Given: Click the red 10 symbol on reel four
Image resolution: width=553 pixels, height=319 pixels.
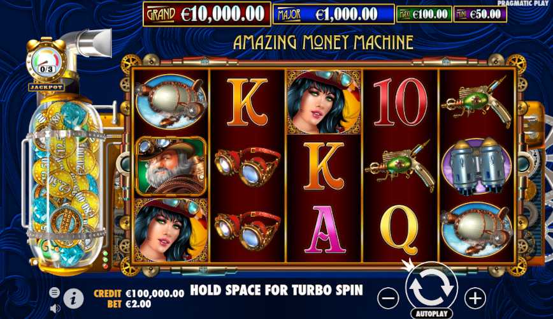Looking at the screenshot, I should pos(400,102).
